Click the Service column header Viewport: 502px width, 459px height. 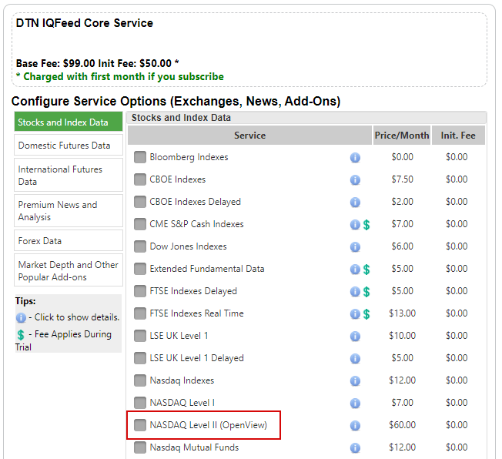[x=249, y=136]
